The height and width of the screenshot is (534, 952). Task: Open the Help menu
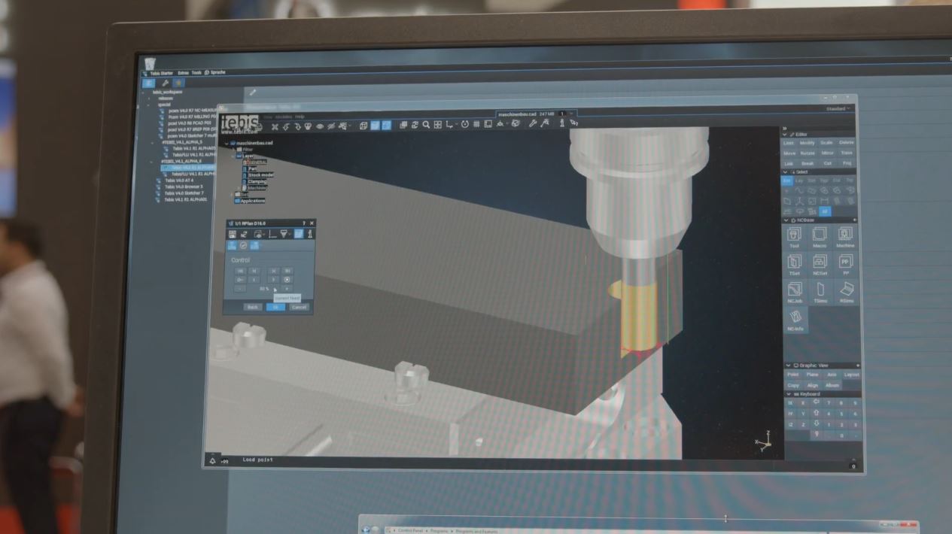click(x=300, y=117)
